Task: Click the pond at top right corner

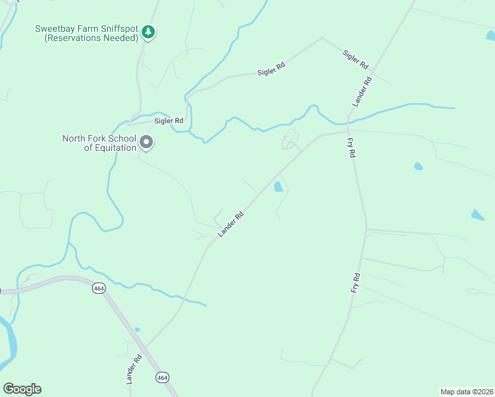Action: [490, 36]
